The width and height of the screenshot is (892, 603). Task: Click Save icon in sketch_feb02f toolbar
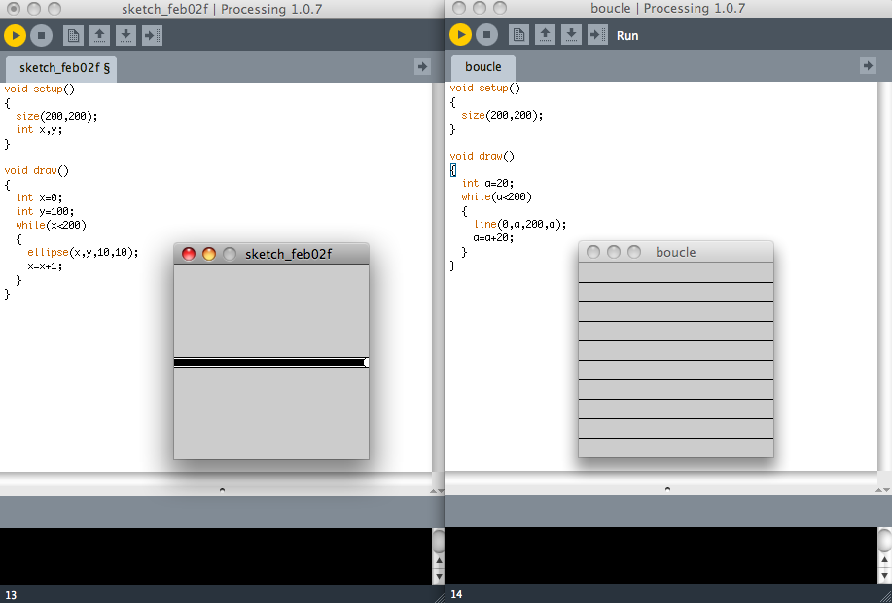(125, 36)
